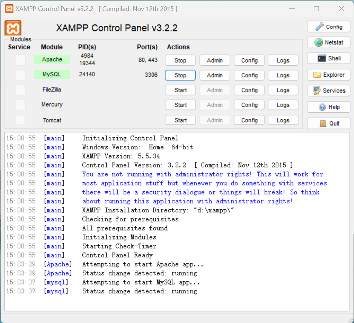Click log line 'Initializing Modules'

(119, 237)
